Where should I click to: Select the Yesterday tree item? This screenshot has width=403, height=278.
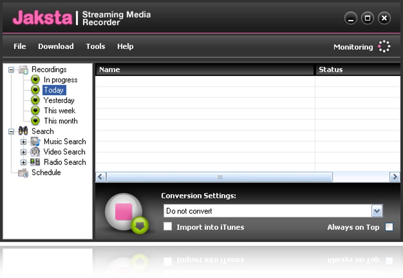[x=59, y=100]
